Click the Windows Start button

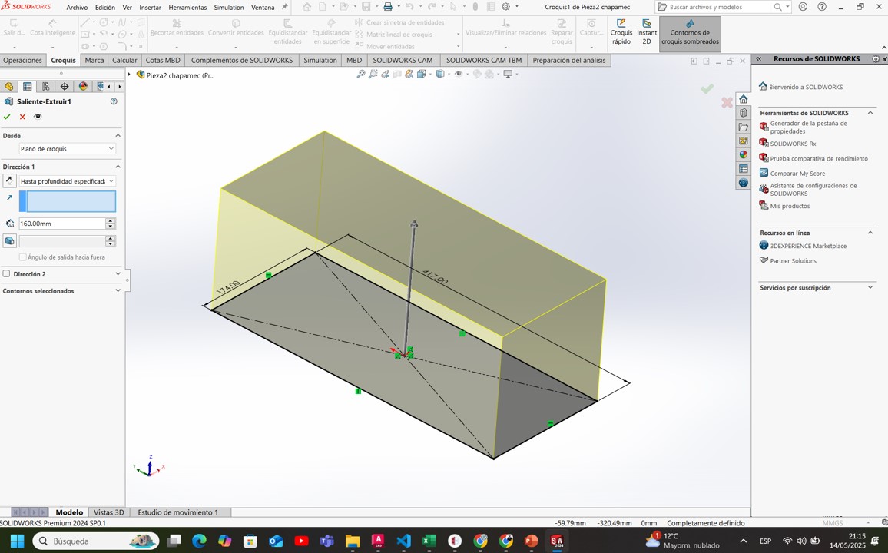click(x=17, y=541)
